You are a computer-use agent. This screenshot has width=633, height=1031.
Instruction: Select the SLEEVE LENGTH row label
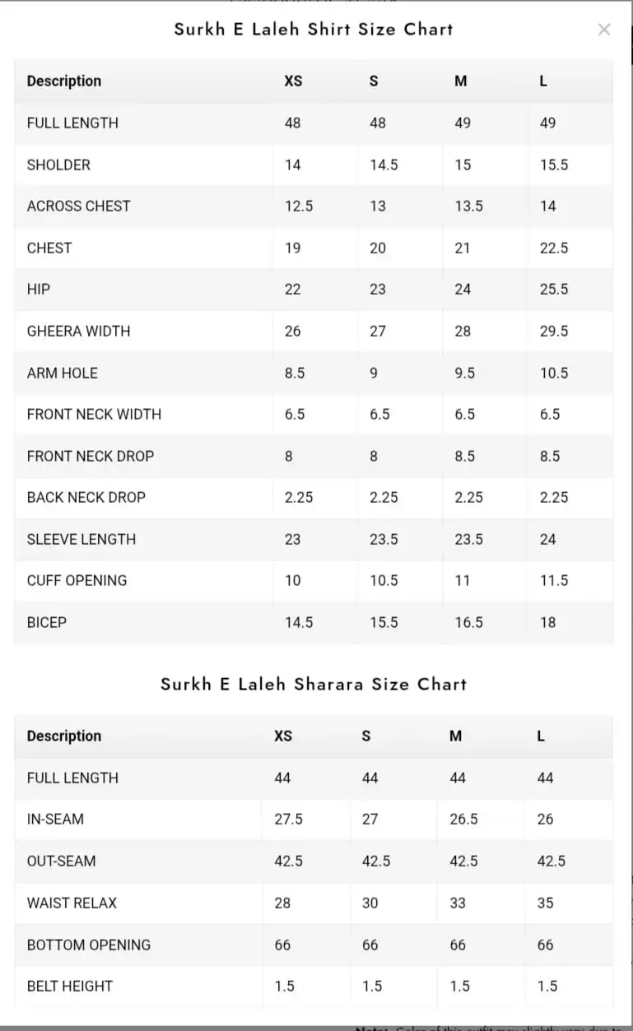click(81, 539)
